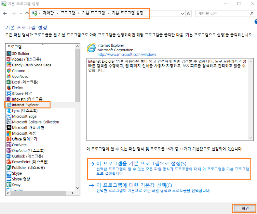Select the Groove 음악 icon
Viewport: 257px width, 214px height.
[x=9, y=94]
